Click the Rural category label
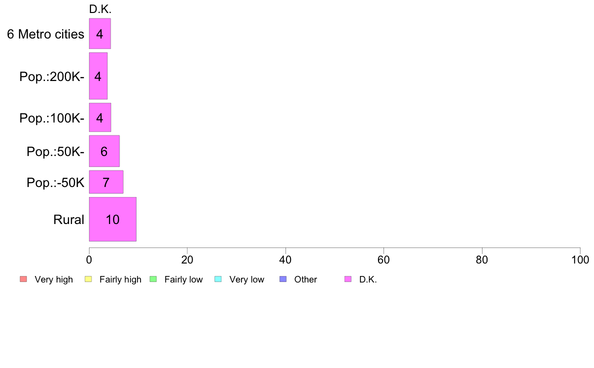This screenshot has width=594, height=368. click(68, 219)
